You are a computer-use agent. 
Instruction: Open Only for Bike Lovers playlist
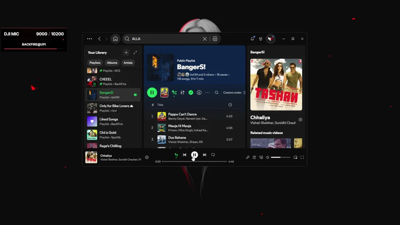click(x=113, y=108)
